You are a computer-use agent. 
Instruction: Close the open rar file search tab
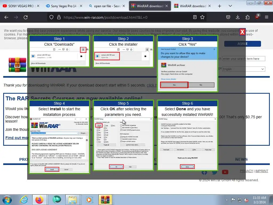click(x=124, y=6)
